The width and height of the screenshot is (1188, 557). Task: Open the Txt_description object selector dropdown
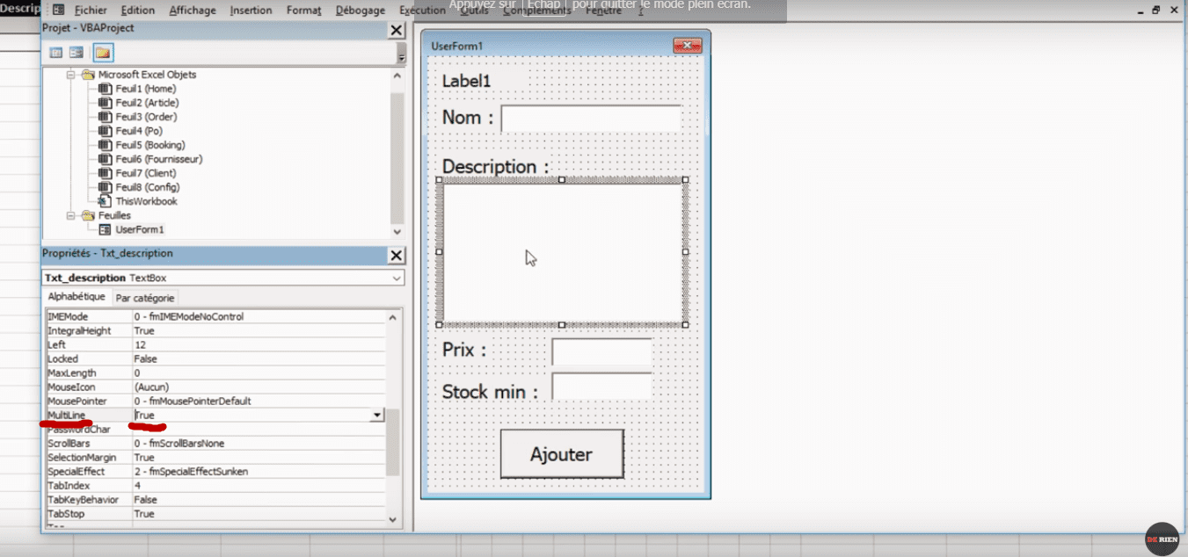coord(397,278)
